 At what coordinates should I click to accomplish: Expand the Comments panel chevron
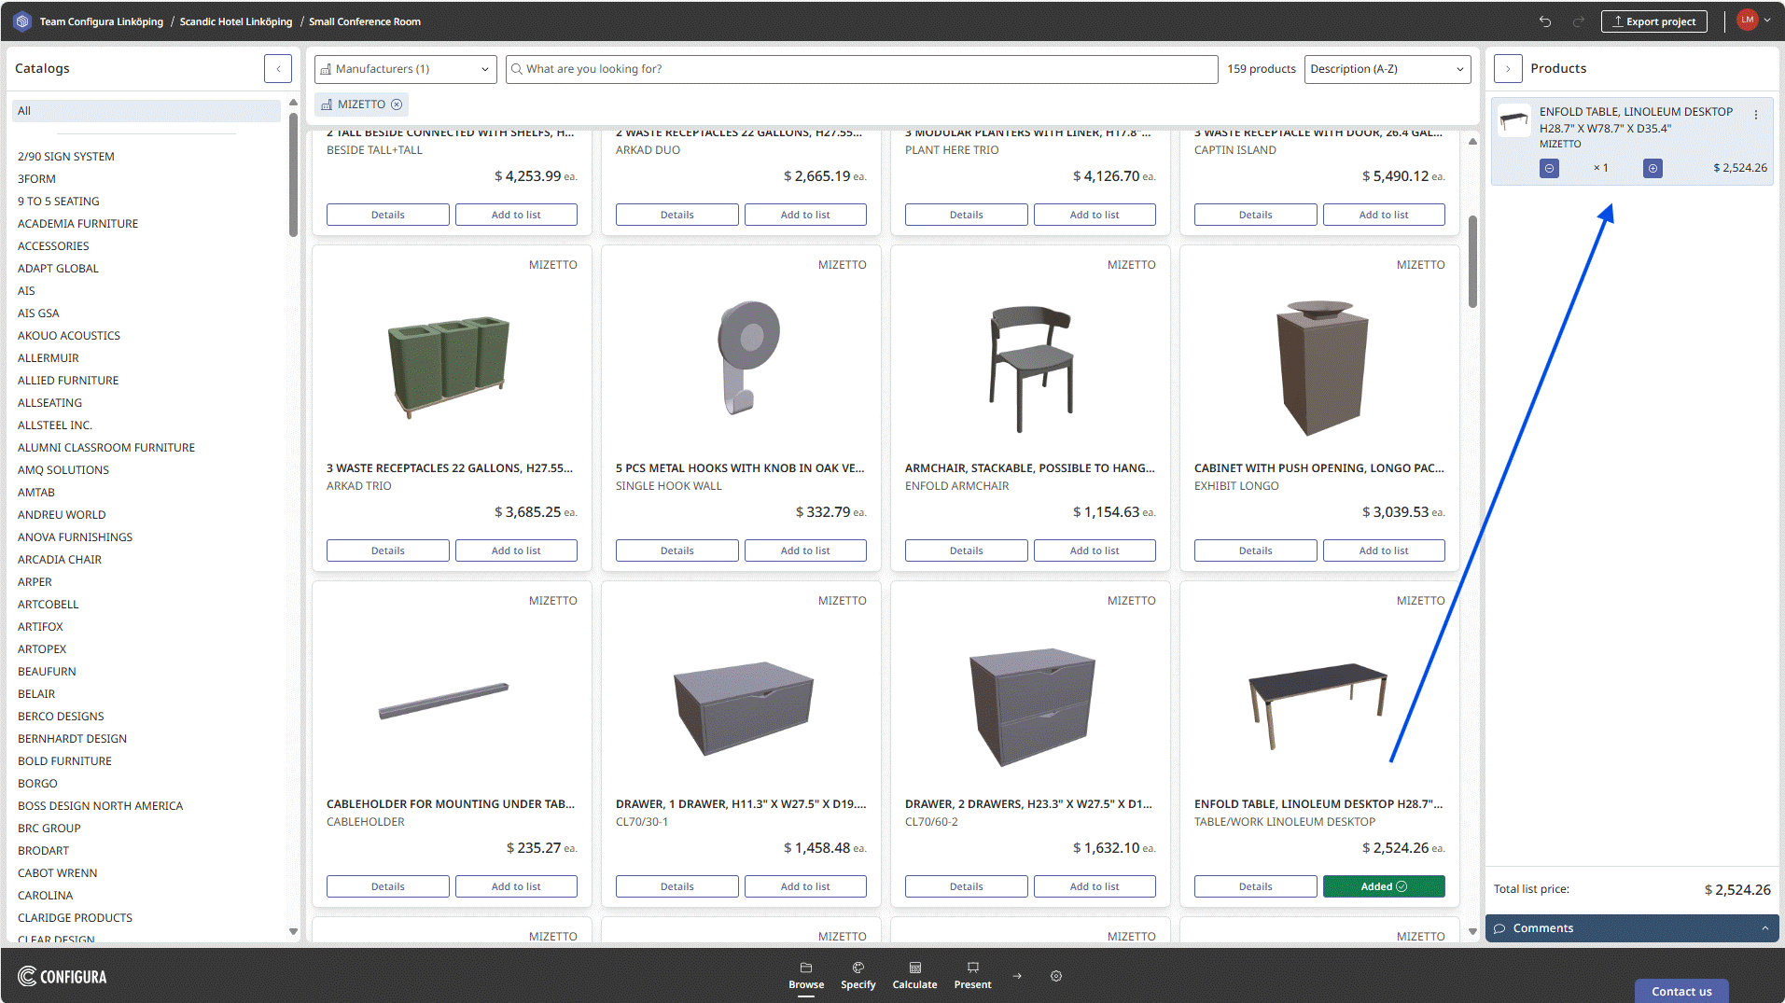1765,928
